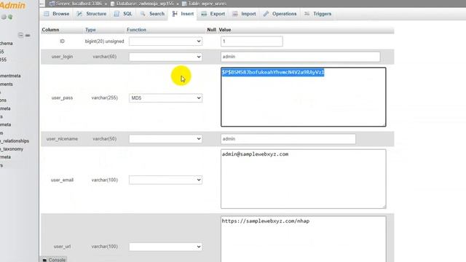The width and height of the screenshot is (466, 262).
Task: Click the Database breadcrumb link
Action: tap(145, 4)
